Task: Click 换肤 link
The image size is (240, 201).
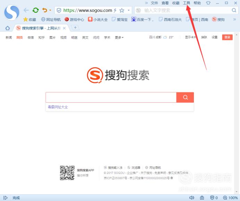Action: [x=204, y=37]
